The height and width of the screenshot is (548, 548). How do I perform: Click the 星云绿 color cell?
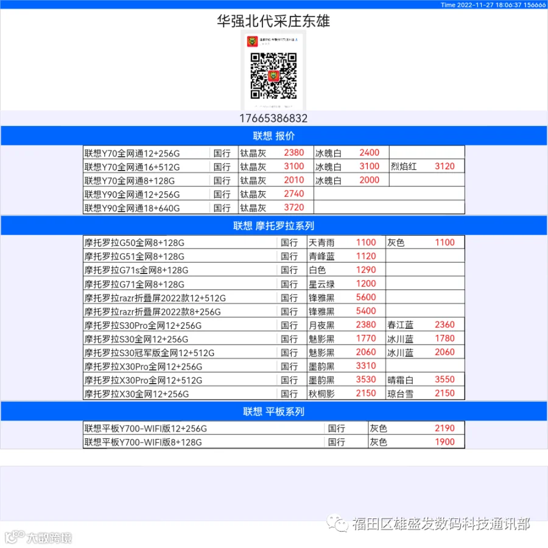click(x=321, y=283)
